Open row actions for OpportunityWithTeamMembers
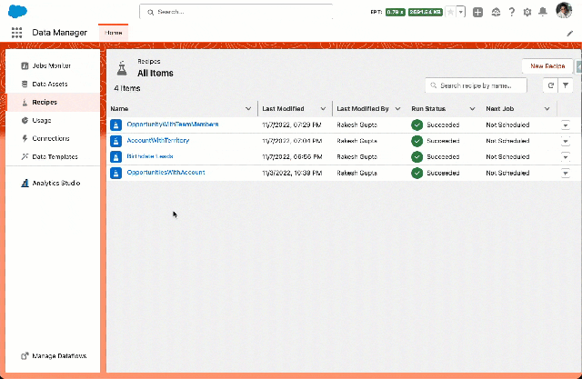Image resolution: width=582 pixels, height=379 pixels. (x=566, y=125)
